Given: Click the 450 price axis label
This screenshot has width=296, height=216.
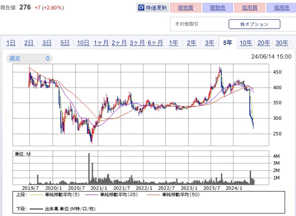Looking at the screenshot, I should coord(277,72).
